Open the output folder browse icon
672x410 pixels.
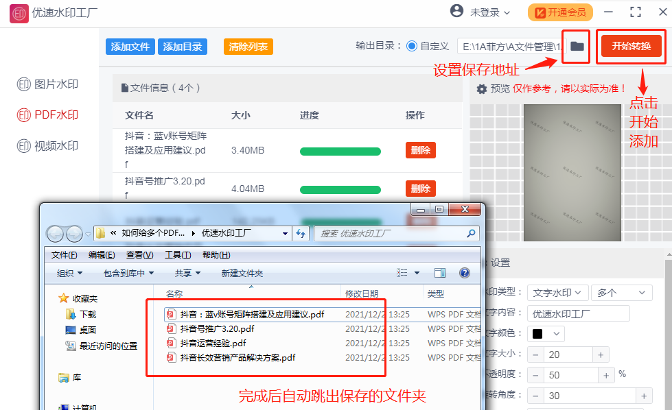click(577, 46)
